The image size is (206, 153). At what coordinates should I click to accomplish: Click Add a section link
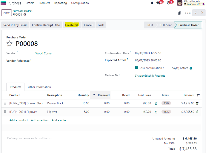click(40, 120)
